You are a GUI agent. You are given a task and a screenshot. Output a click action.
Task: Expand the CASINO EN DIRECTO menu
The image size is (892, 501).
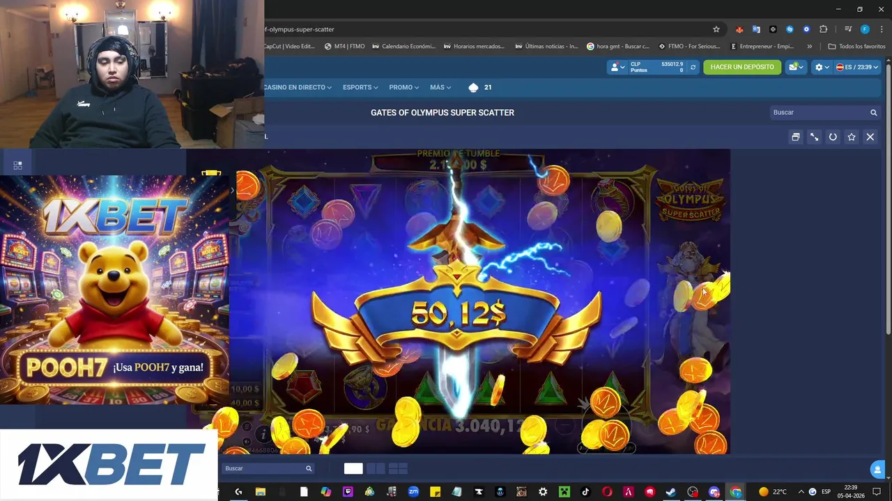pyautogui.click(x=298, y=87)
